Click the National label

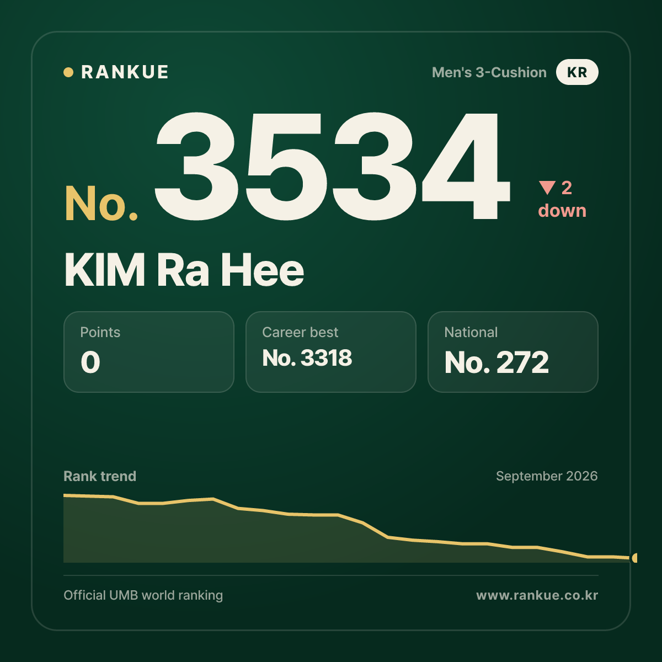[x=471, y=332]
